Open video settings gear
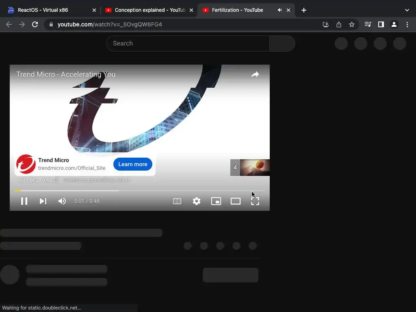The image size is (416, 312). (x=197, y=201)
